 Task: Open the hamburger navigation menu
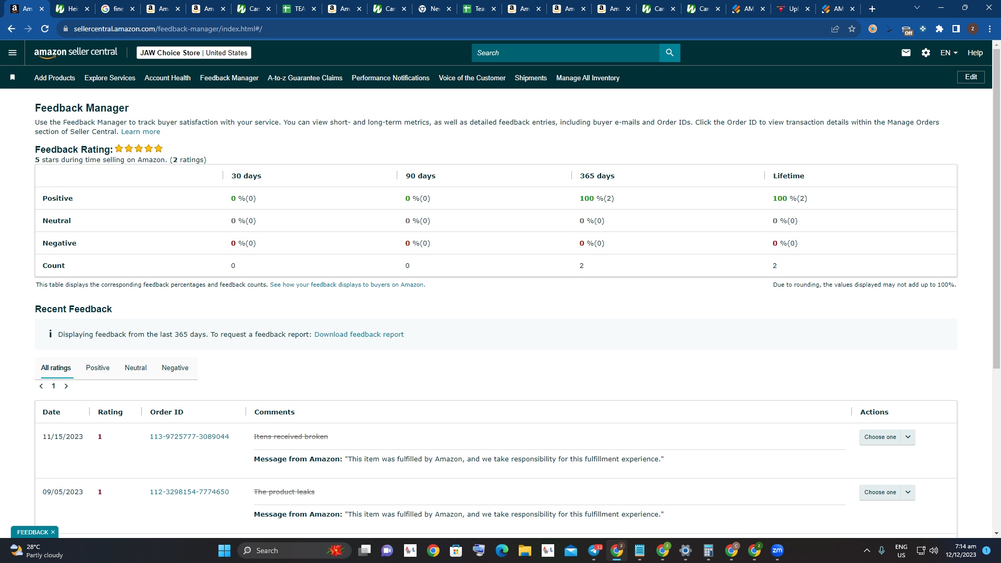tap(13, 53)
